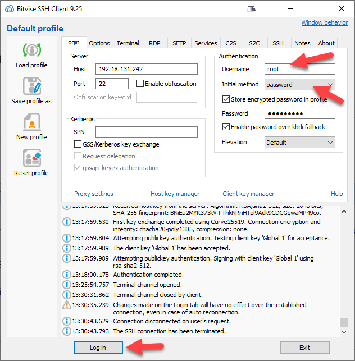The width and height of the screenshot is (355, 361).
Task: Click info icon beside 13:17:59.804 log entry
Action: pos(67,238)
